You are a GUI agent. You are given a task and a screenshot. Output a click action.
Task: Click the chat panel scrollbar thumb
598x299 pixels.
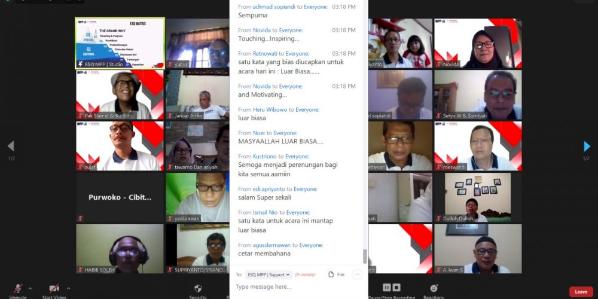(x=365, y=257)
